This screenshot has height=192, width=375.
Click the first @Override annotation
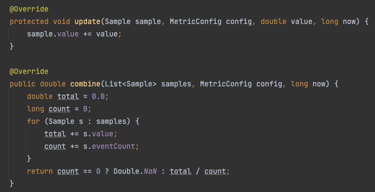29,9
